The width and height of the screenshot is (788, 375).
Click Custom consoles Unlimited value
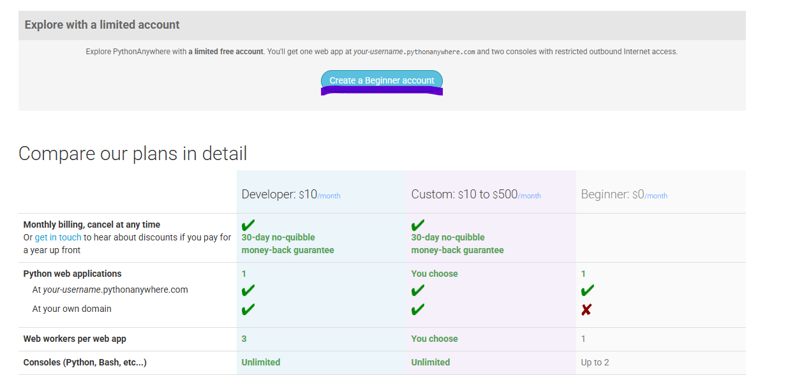[431, 362]
